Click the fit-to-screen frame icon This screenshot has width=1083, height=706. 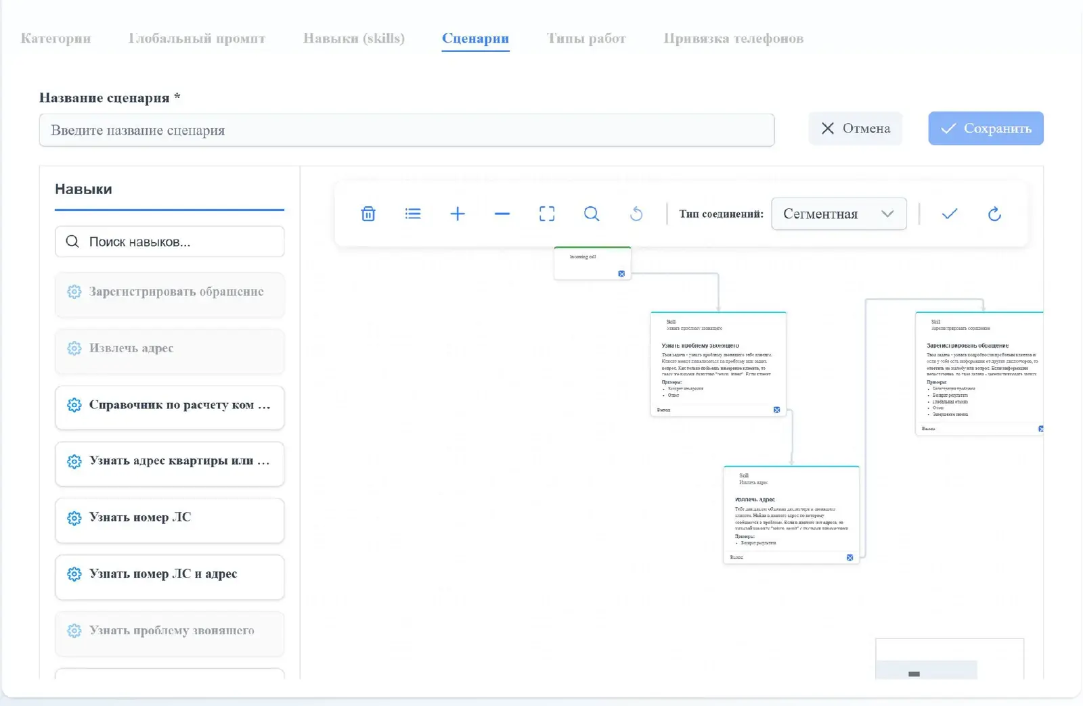click(x=547, y=214)
